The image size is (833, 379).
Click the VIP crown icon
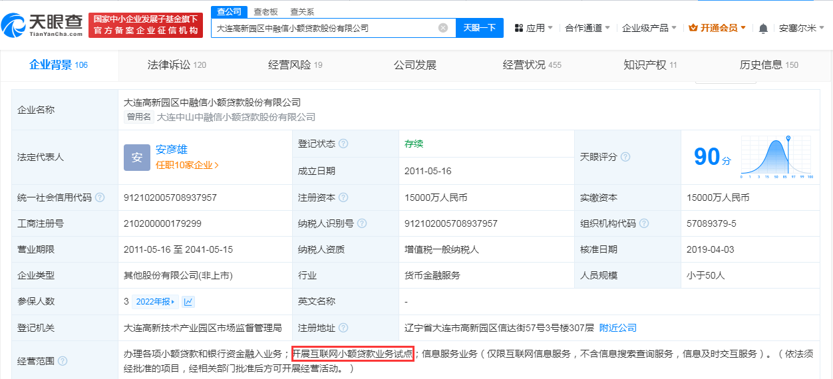[x=693, y=28]
